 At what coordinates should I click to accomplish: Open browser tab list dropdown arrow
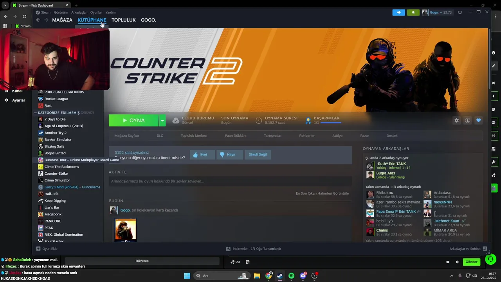(5, 5)
